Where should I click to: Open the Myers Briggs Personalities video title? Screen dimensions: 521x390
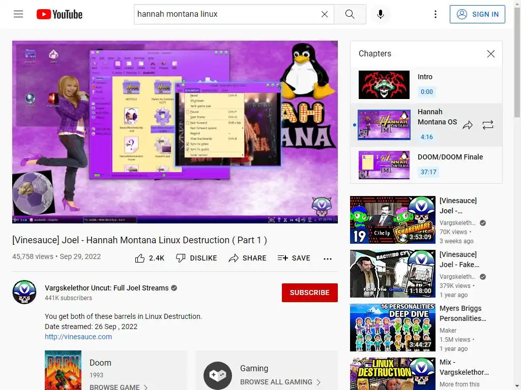coord(462,313)
